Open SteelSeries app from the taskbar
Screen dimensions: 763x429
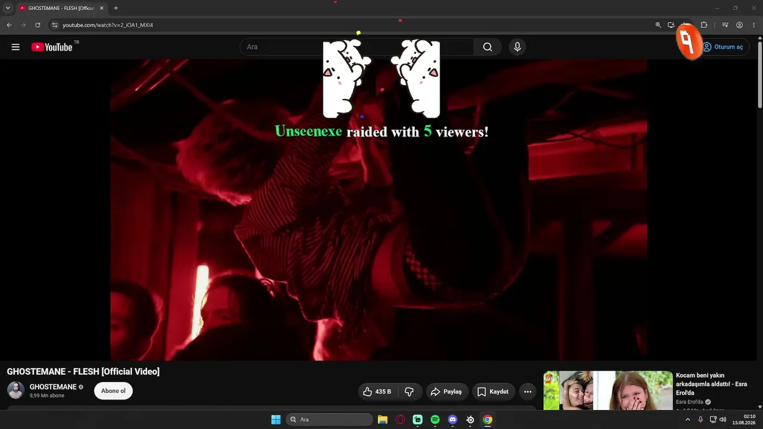point(470,419)
